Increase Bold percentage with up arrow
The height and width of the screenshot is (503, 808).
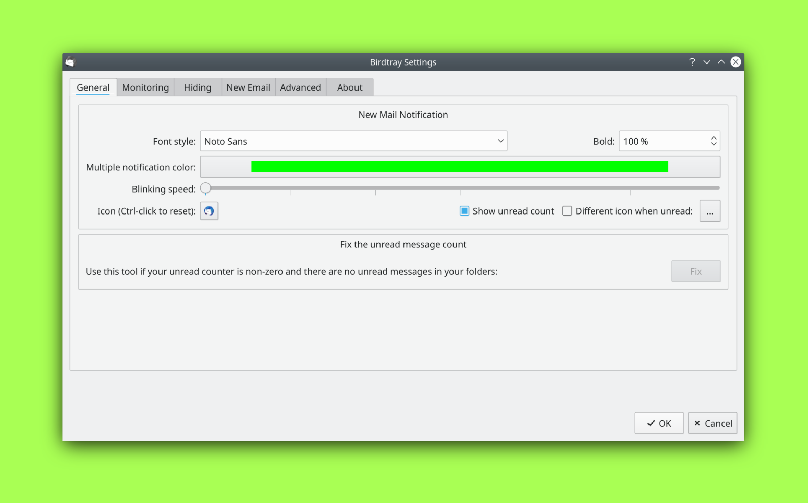(713, 138)
